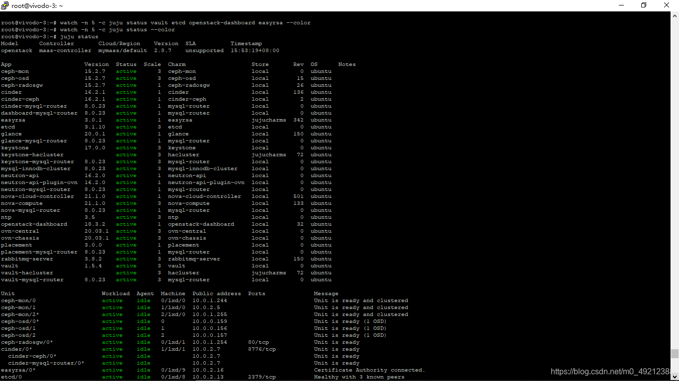This screenshot has height=381, width=679.
Task: Click the 'Public address' column header
Action: click(x=217, y=294)
